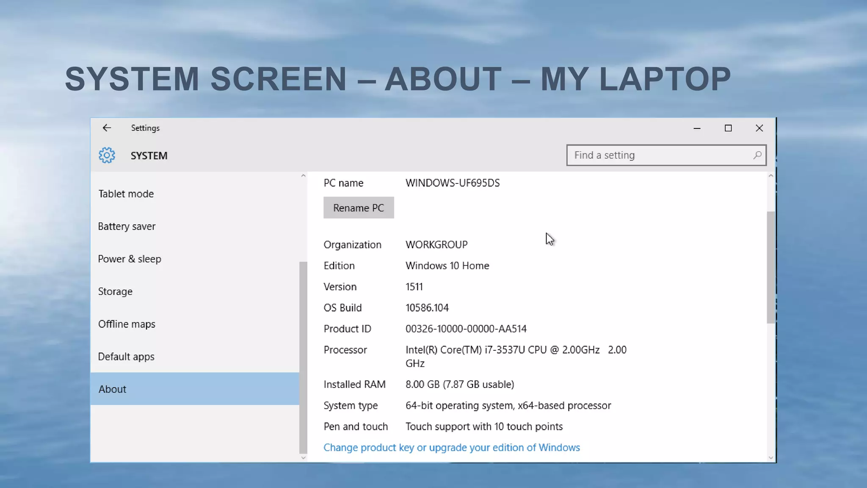Click sidebar scroll down arrow
Screen dimensions: 867x488
click(x=303, y=457)
